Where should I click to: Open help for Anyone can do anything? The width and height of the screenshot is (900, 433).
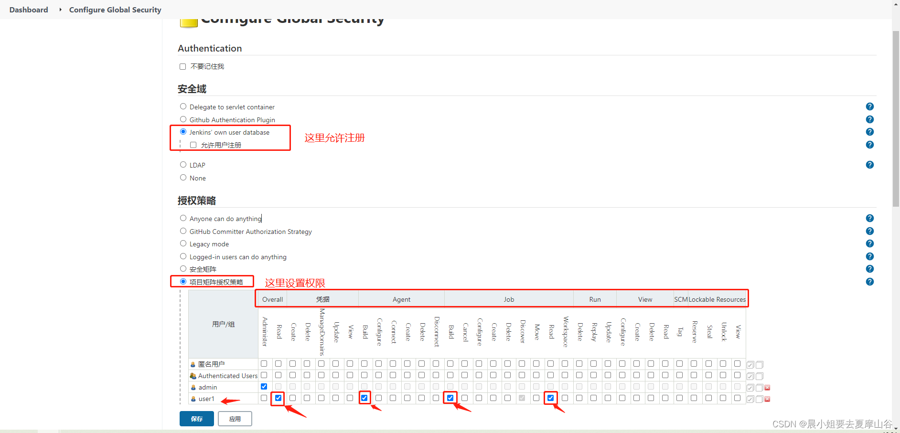tap(870, 218)
